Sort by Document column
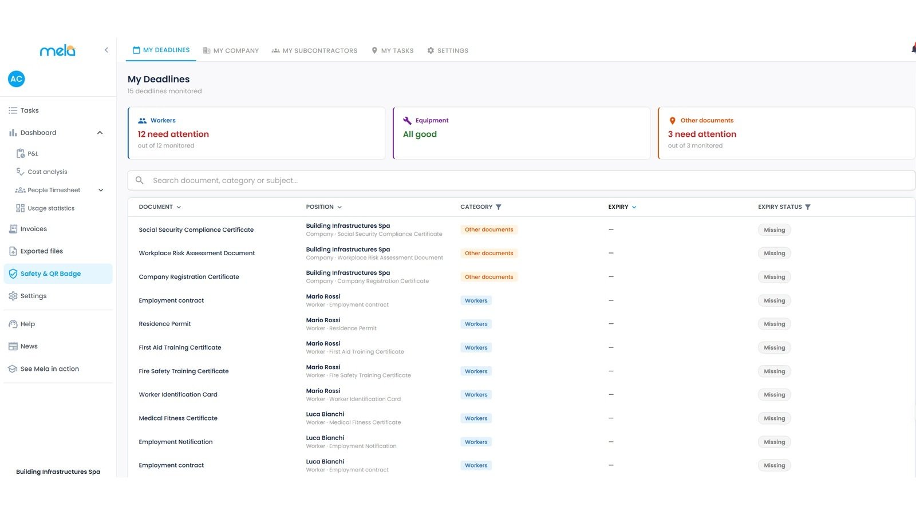This screenshot has height=515, width=916. [x=160, y=207]
